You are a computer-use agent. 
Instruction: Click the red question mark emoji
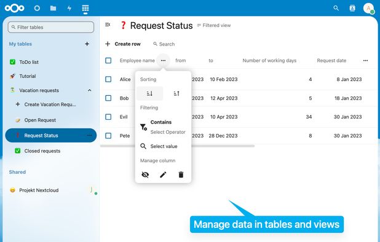point(123,25)
